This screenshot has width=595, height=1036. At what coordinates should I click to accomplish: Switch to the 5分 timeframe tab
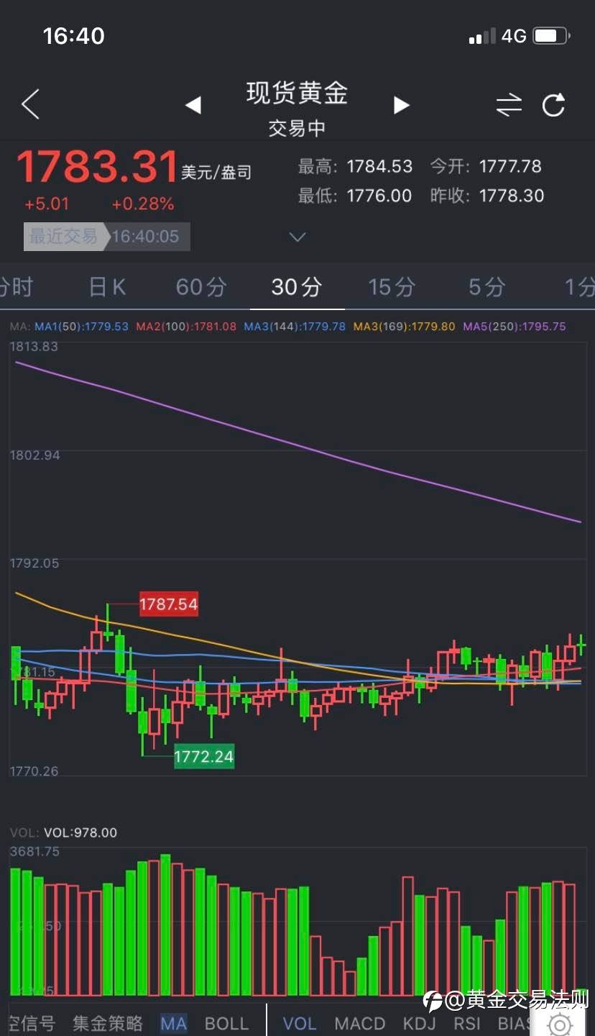(x=487, y=287)
